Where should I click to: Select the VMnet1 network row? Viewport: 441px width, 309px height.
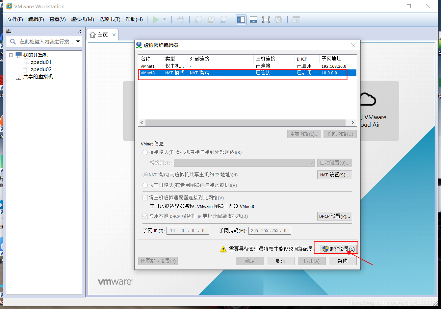pyautogui.click(x=247, y=66)
